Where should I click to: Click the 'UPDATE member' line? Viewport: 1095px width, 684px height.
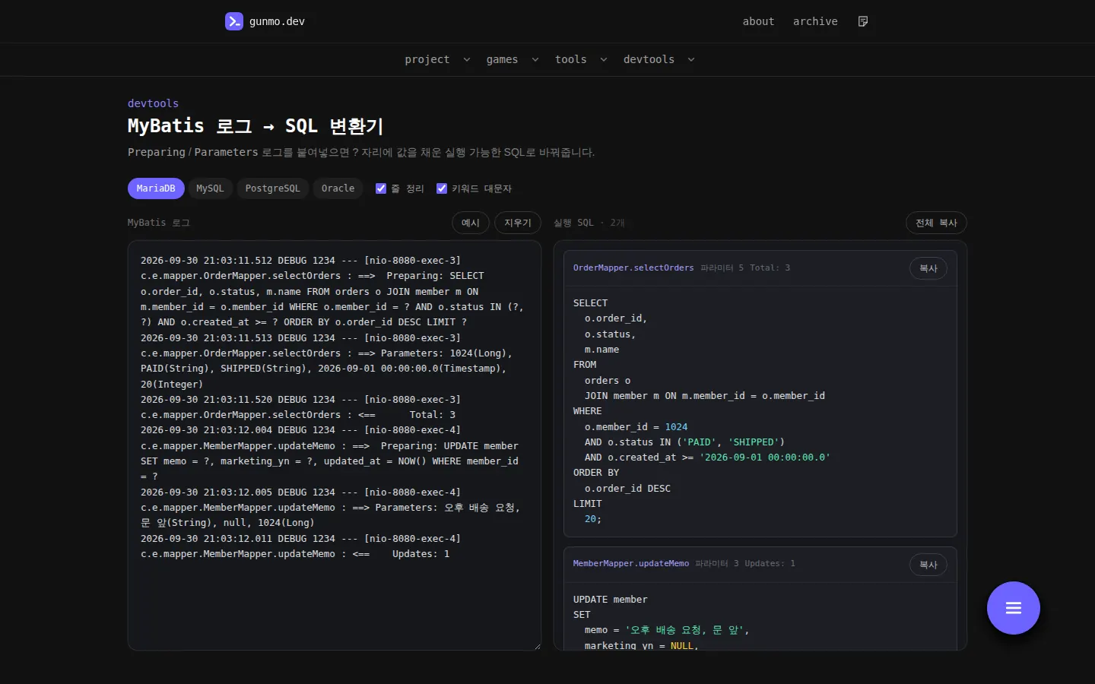[x=611, y=600]
